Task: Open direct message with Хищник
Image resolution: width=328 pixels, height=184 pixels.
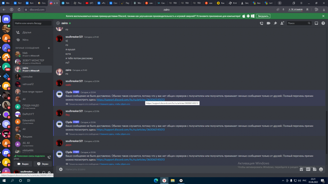Action: pos(33,137)
